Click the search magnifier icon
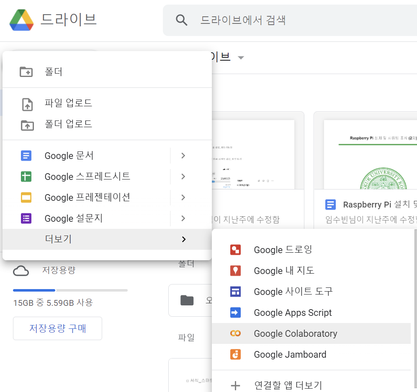The width and height of the screenshot is (417, 392). (181, 20)
